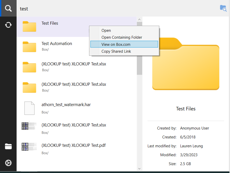Click the results scrollbar up arrow
The width and height of the screenshot is (230, 173).
139,19
